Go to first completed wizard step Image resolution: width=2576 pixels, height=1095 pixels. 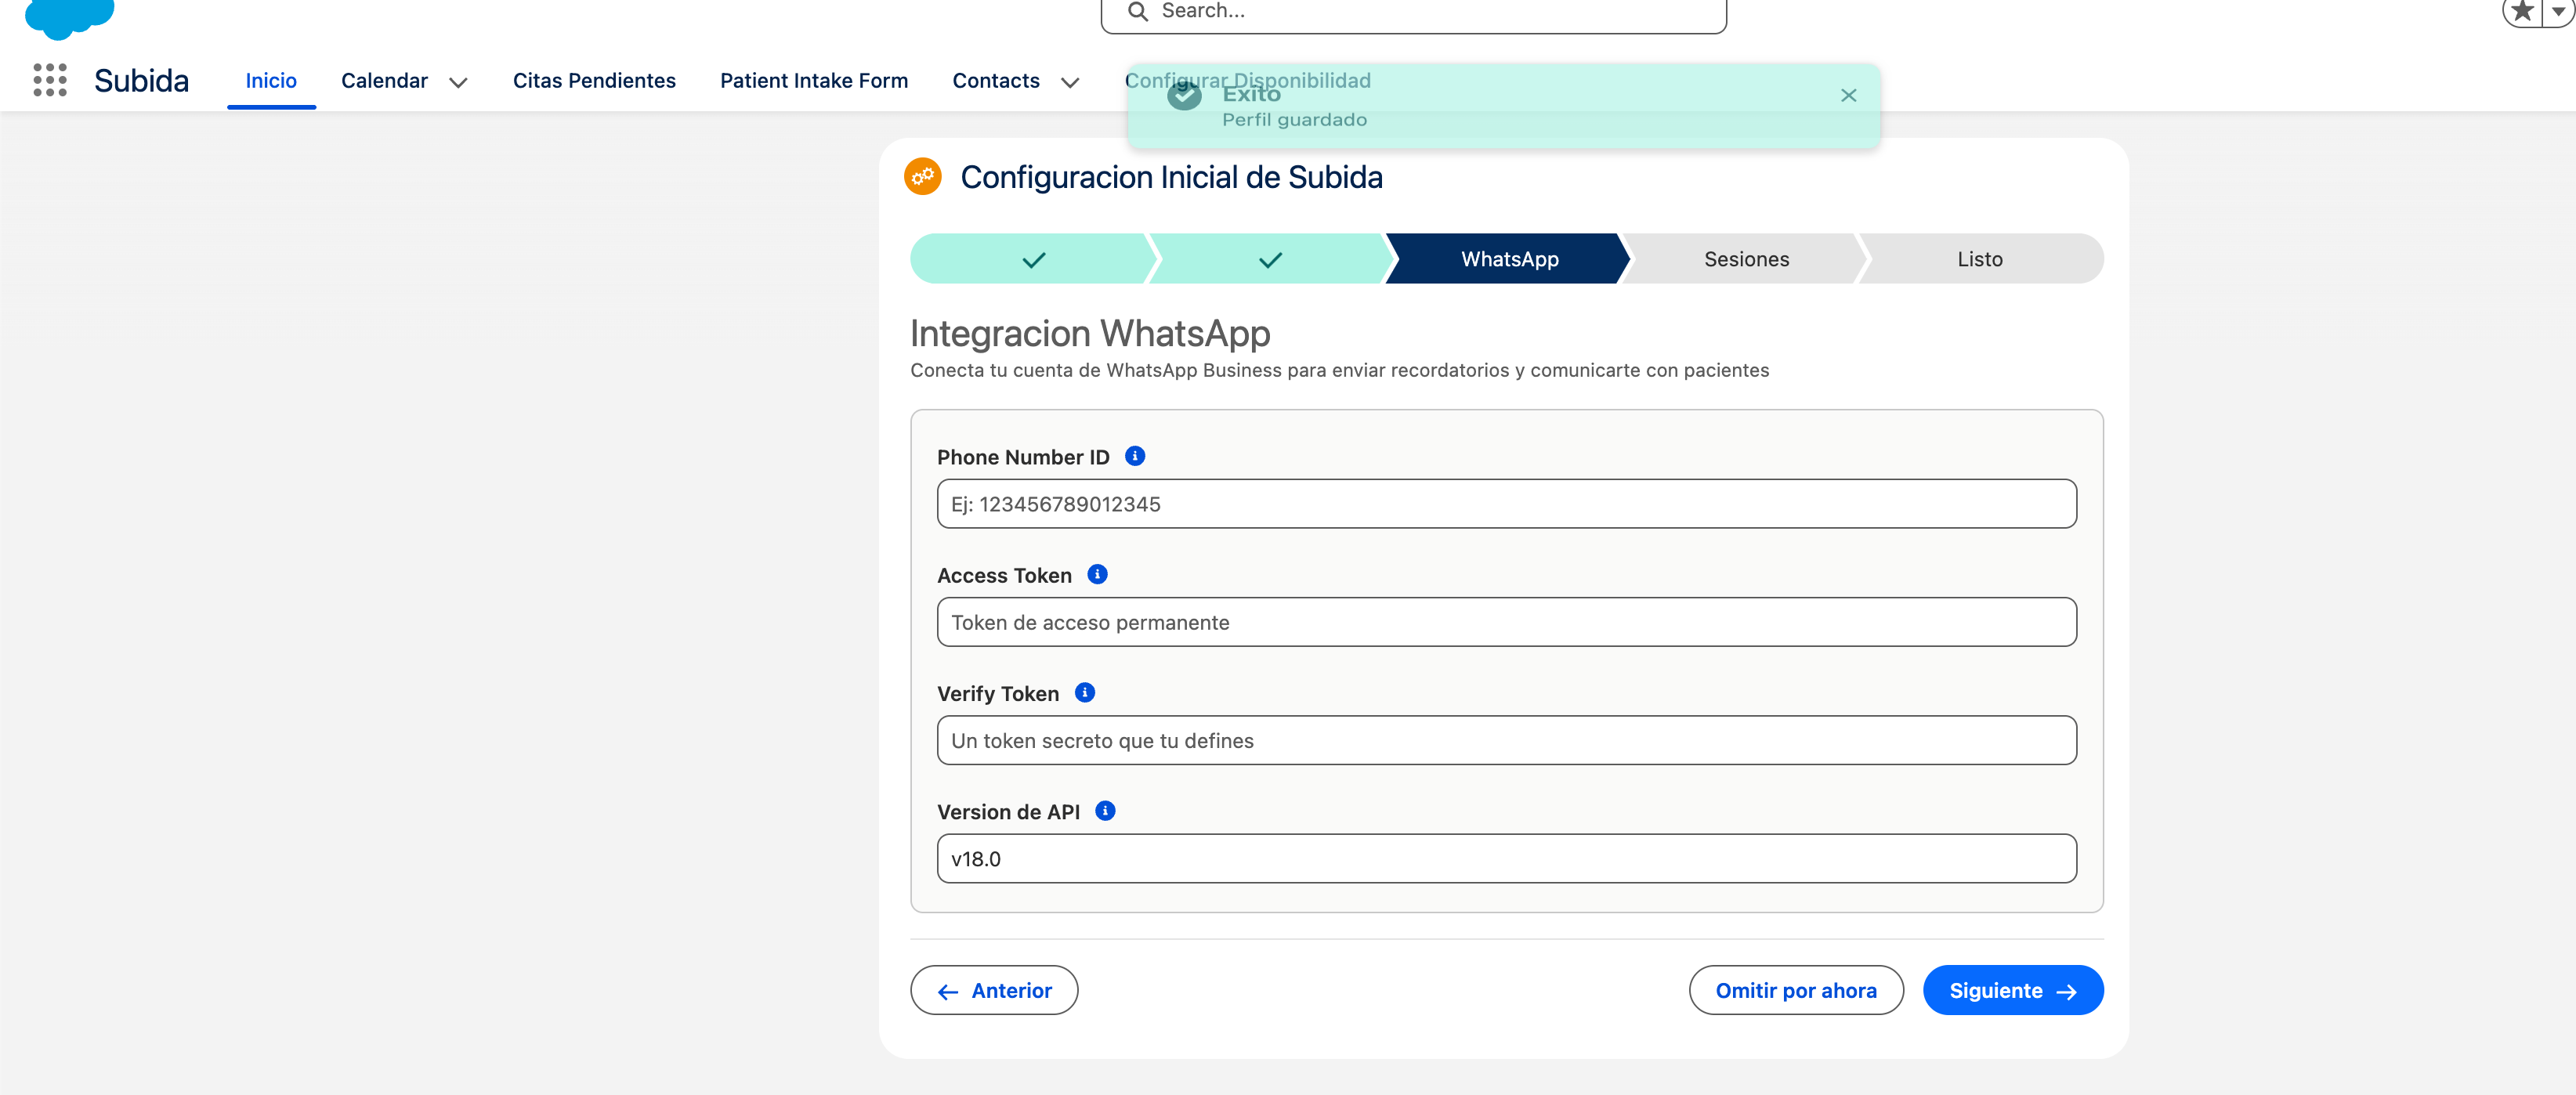1033,259
